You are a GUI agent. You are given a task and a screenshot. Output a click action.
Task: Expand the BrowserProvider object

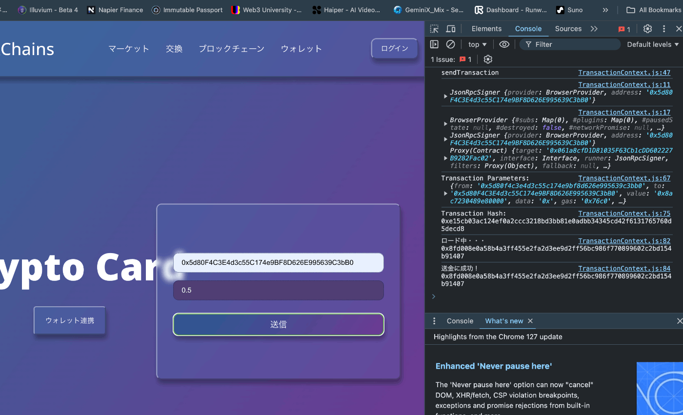pos(445,123)
